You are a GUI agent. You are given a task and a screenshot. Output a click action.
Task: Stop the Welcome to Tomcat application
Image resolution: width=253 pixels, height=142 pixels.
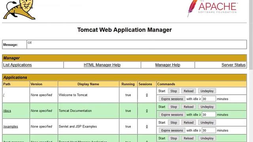(x=174, y=91)
